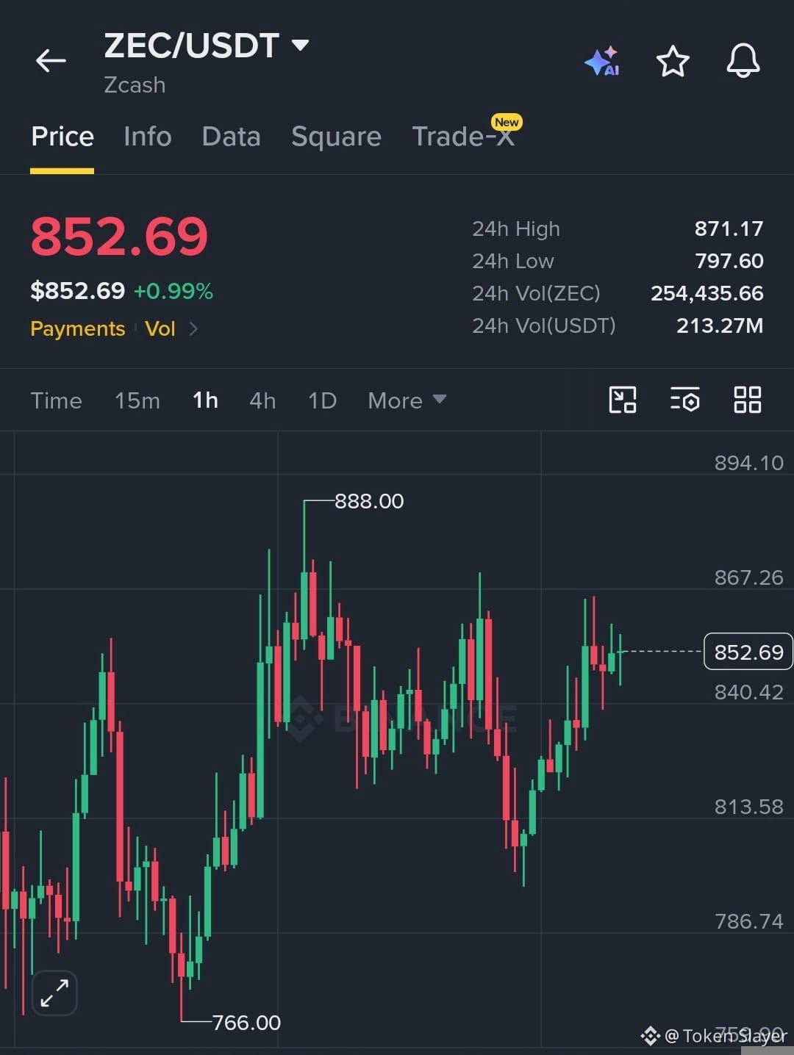This screenshot has width=794, height=1055.
Task: Tap the 894.10 price axis label
Action: (x=749, y=463)
